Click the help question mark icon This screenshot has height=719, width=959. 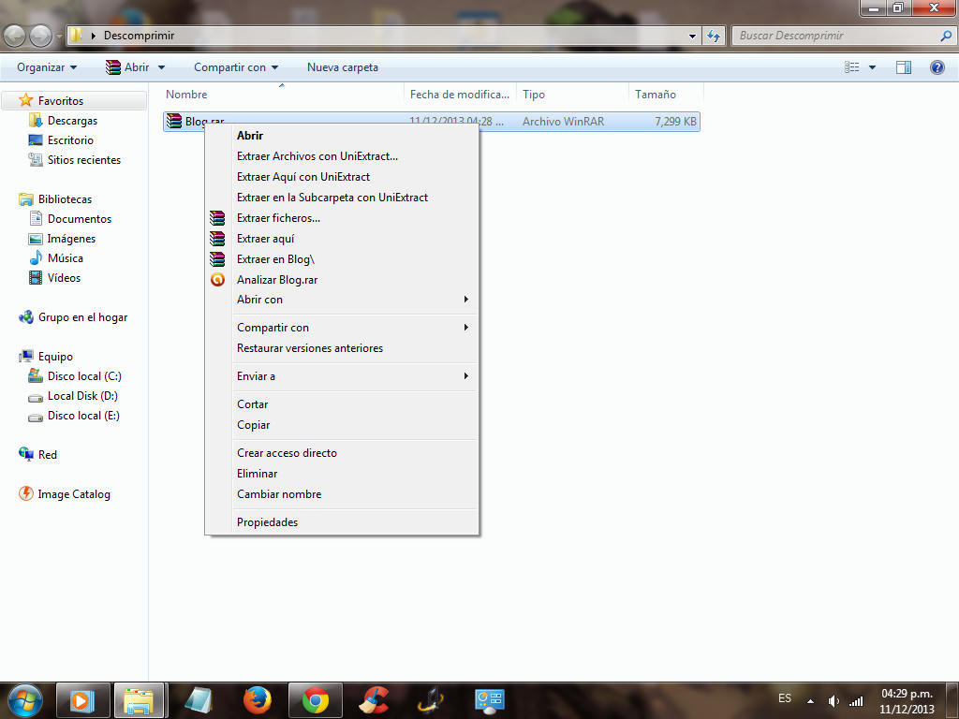tap(937, 67)
